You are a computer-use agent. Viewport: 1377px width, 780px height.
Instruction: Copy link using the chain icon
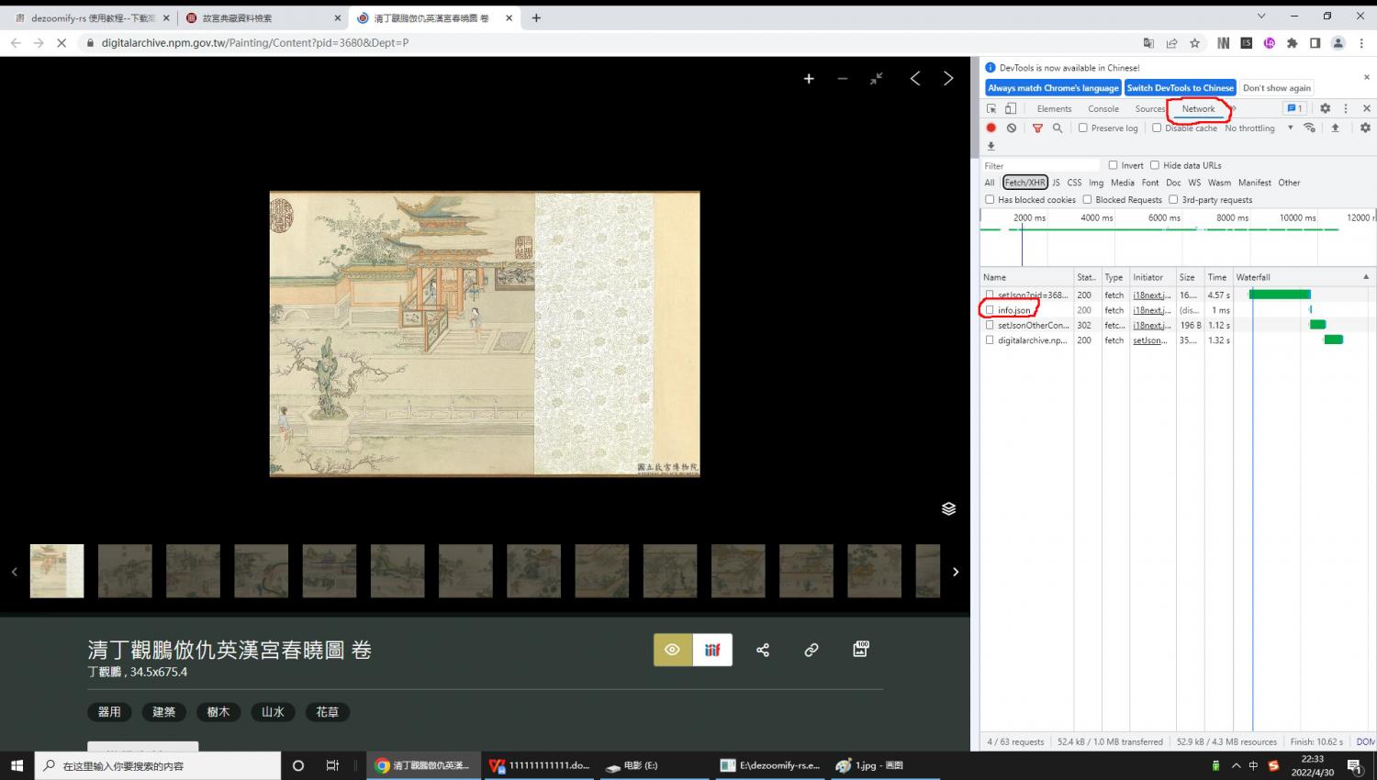point(812,650)
